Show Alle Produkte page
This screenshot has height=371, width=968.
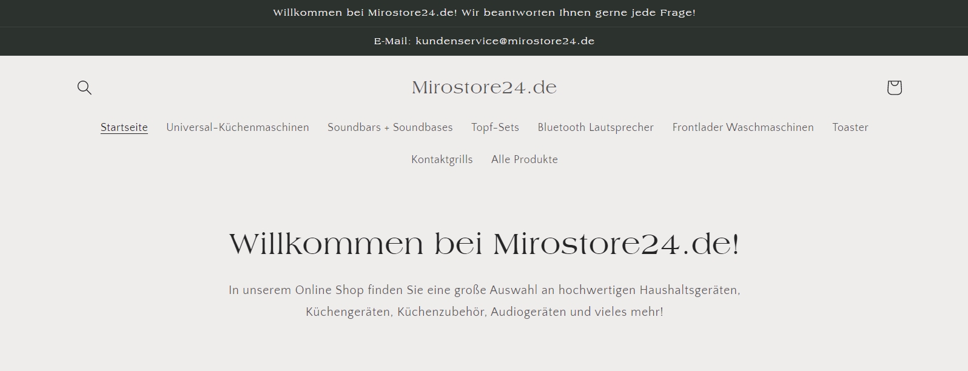(x=525, y=159)
